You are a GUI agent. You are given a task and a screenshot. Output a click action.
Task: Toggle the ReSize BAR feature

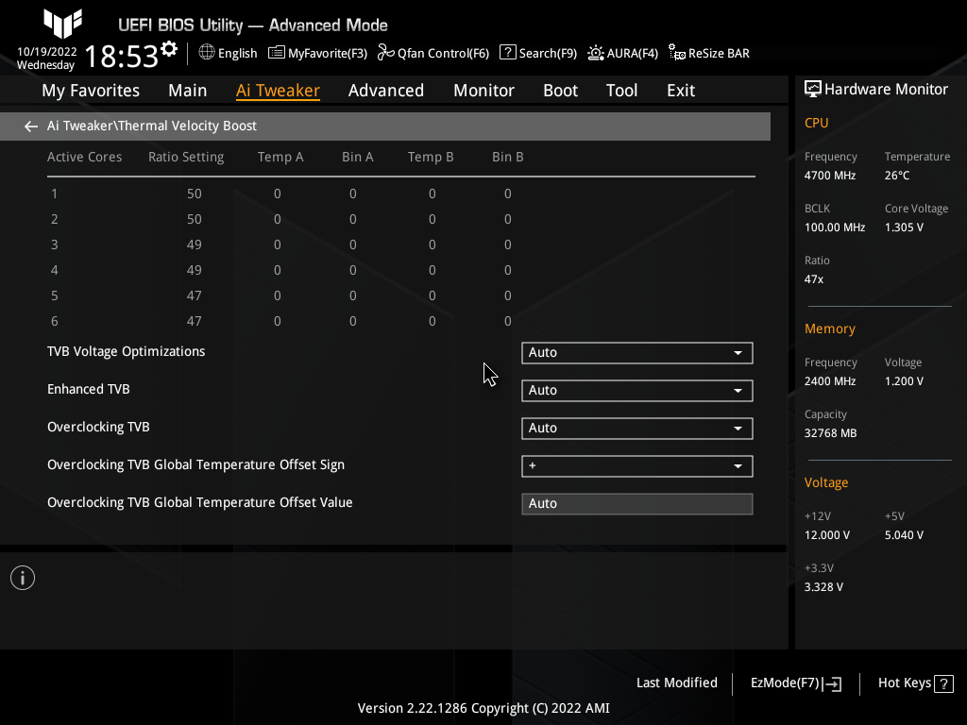click(x=708, y=53)
